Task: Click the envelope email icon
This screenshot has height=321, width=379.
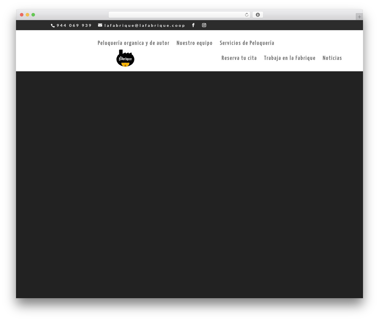Action: click(100, 25)
